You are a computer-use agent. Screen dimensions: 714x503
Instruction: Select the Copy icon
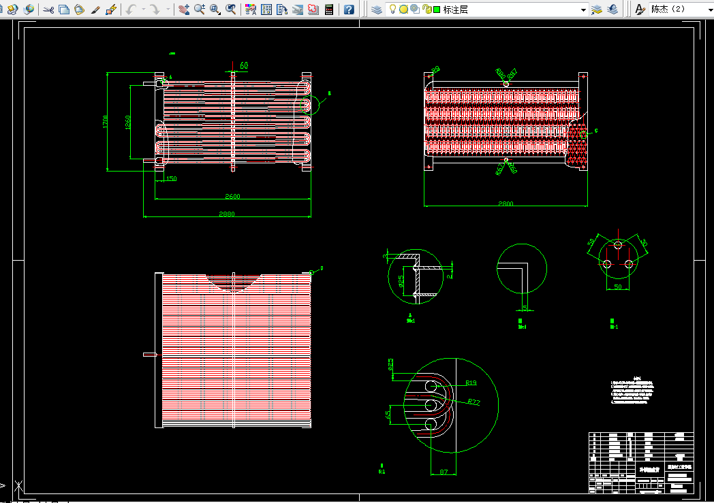[x=64, y=9]
